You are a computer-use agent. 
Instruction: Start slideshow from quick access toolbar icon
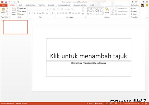pos(18,2)
